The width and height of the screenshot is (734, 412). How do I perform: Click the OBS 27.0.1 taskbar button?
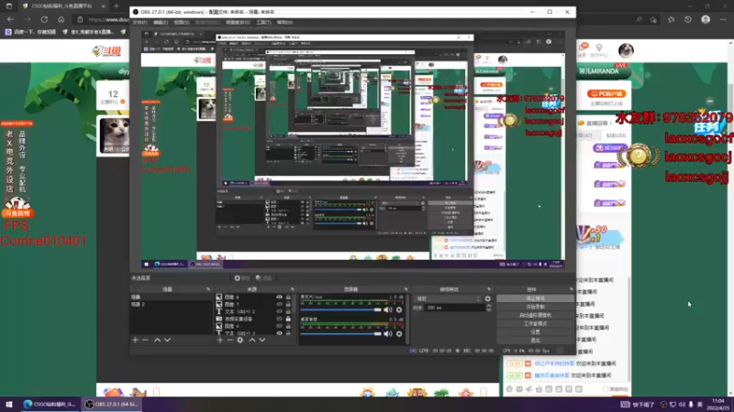click(112, 405)
